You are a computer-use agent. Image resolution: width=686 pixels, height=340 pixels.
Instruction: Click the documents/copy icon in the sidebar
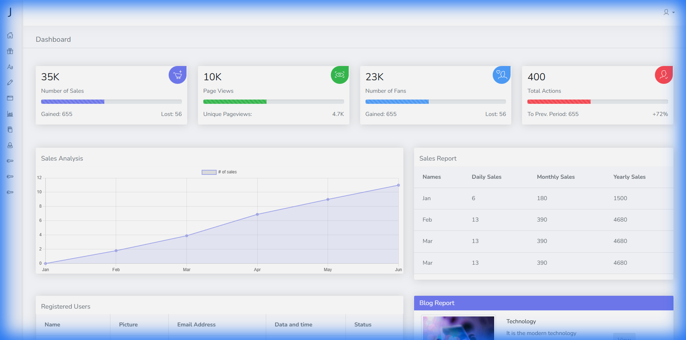[x=10, y=129]
